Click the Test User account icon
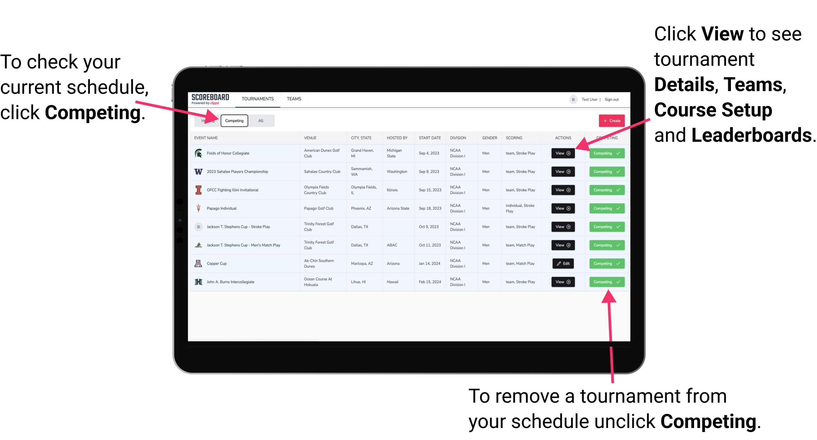 [572, 99]
